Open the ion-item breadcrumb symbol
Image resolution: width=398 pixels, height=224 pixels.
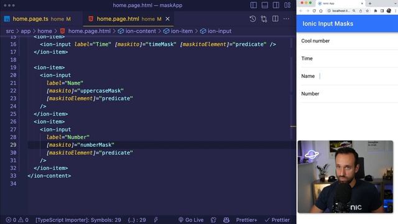click(182, 31)
